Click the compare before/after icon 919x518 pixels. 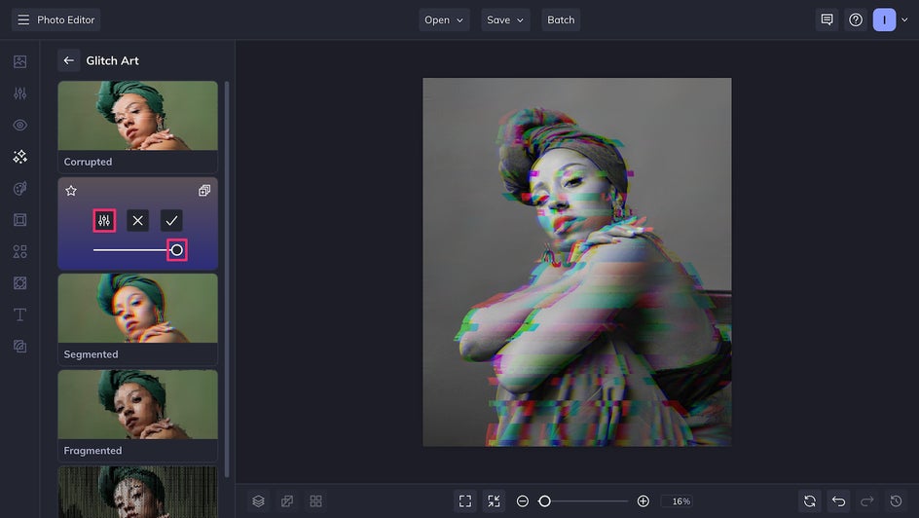point(287,501)
